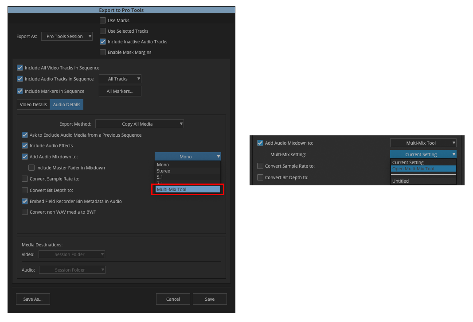The height and width of the screenshot is (322, 473).
Task: Open the Video Session Folder dropdown
Action: click(72, 254)
